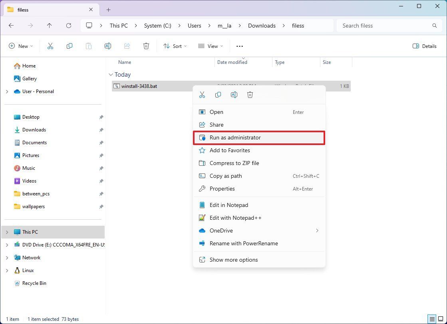
Task: Open the Details pane
Action: tap(424, 46)
